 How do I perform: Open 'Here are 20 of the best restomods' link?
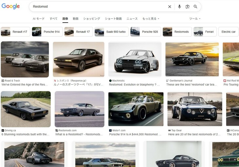[194, 134]
